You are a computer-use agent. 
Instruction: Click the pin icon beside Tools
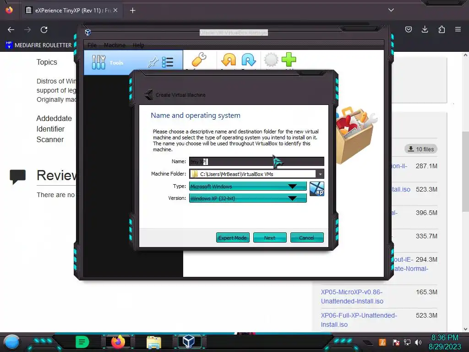pyautogui.click(x=153, y=62)
